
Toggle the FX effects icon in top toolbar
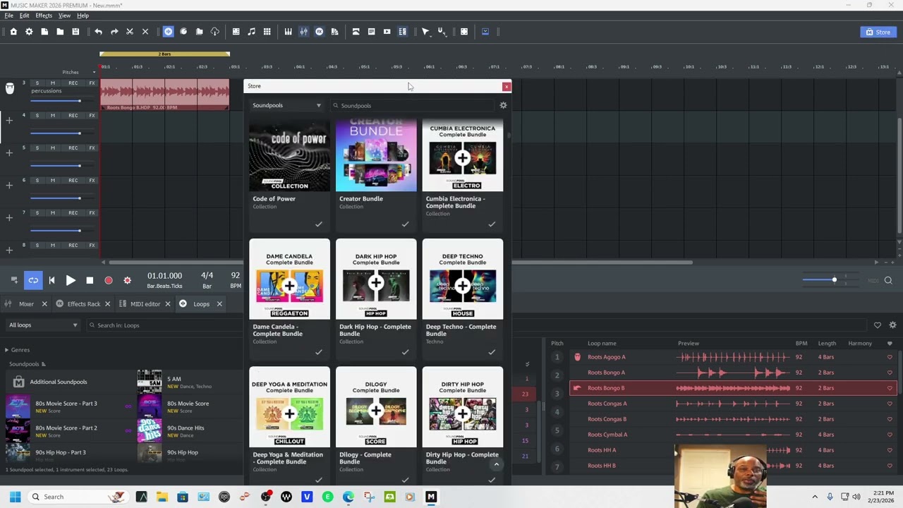coord(319,31)
